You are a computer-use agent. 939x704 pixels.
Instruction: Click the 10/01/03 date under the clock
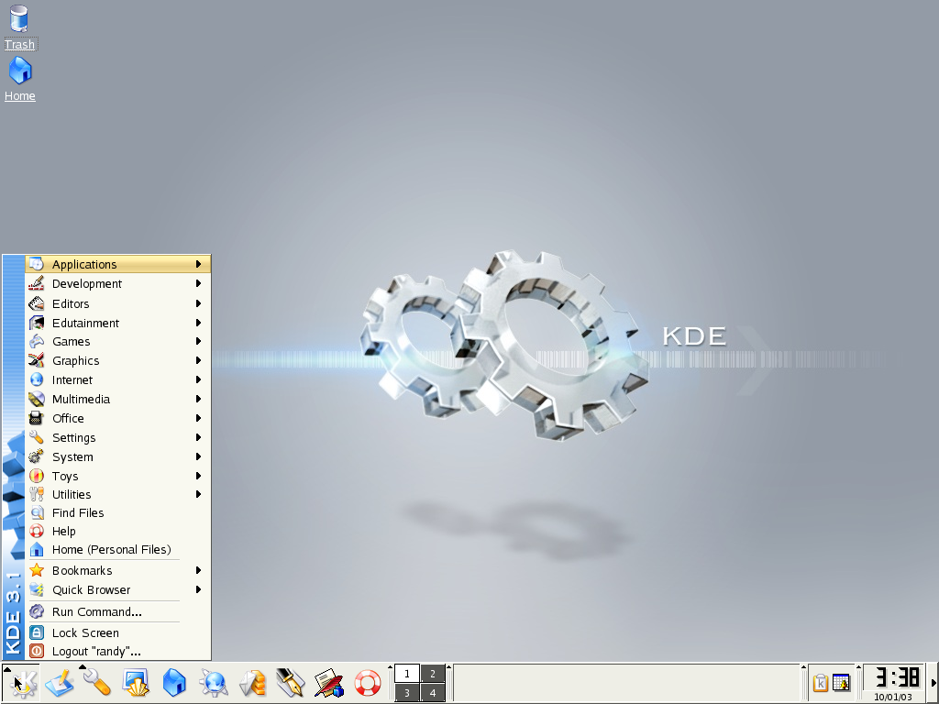tap(893, 697)
